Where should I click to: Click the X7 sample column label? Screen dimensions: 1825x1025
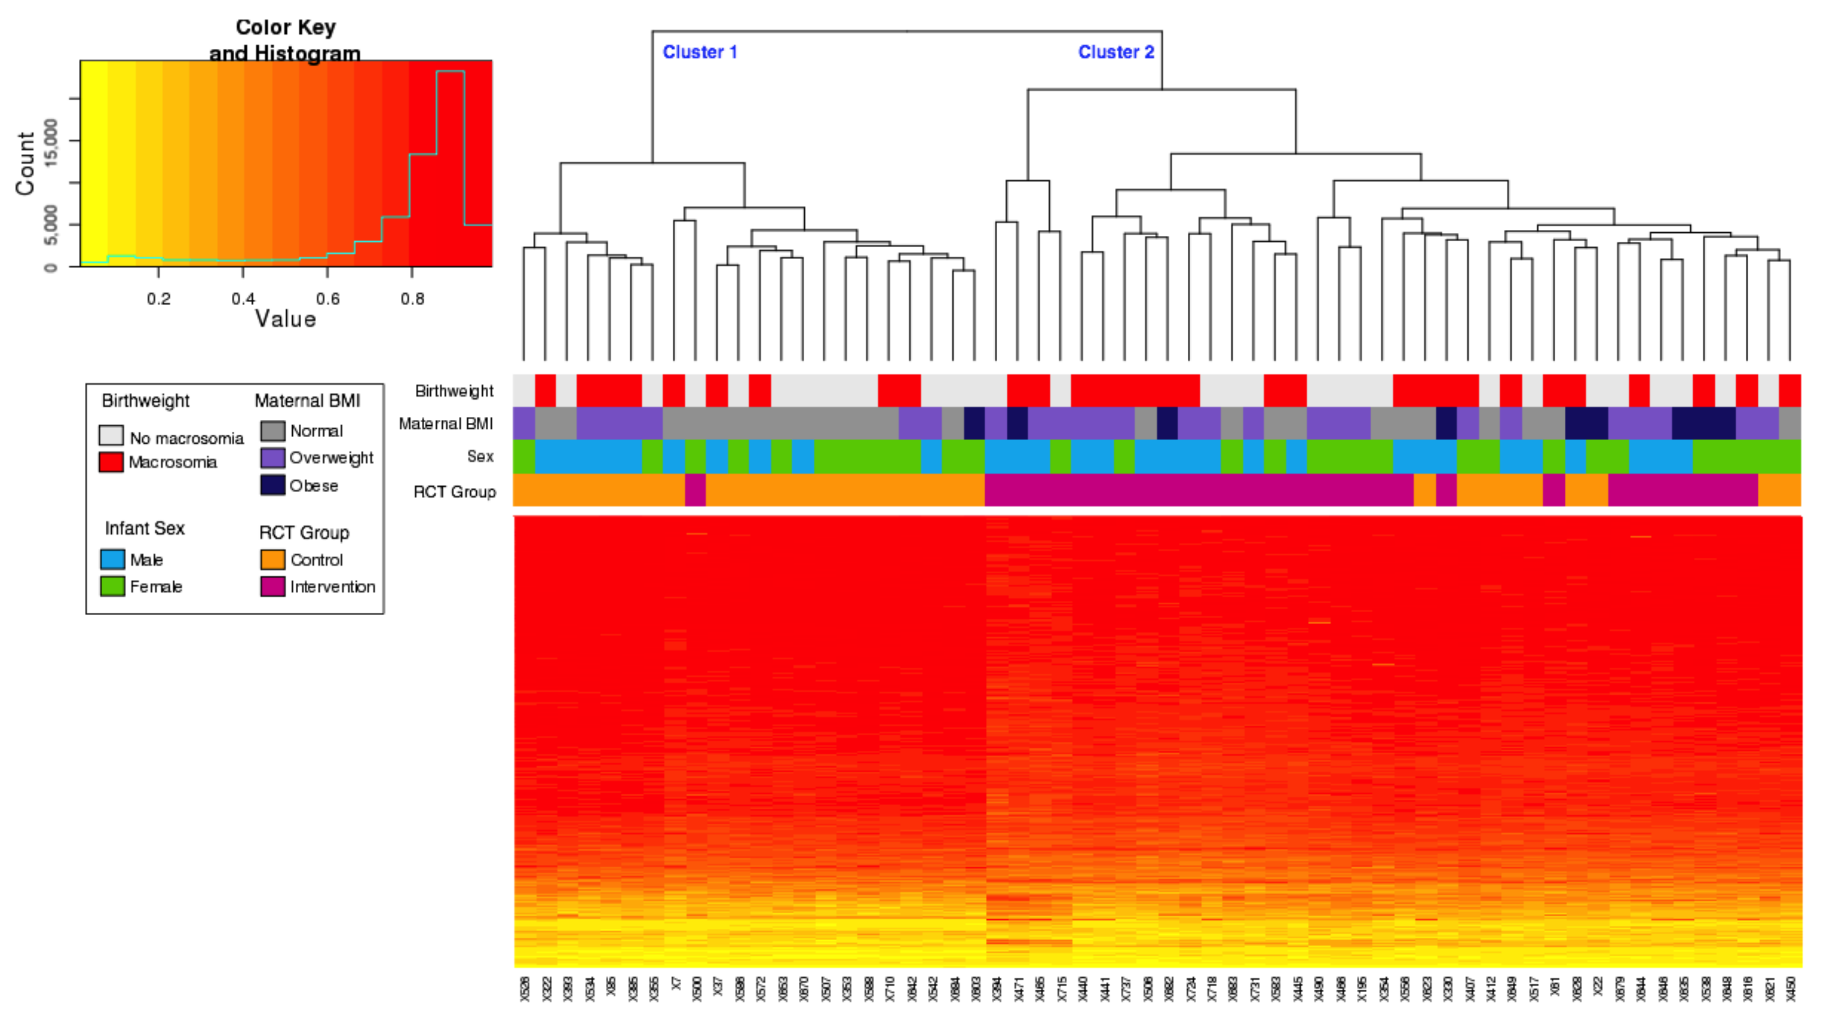click(676, 985)
